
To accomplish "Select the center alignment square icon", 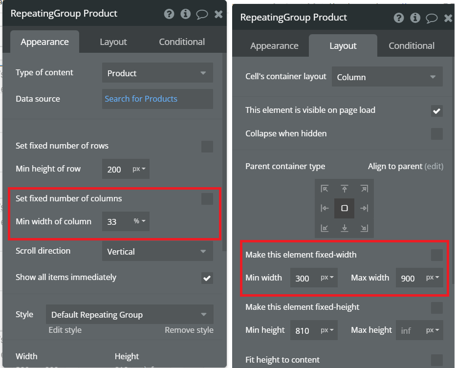I will 344,208.
